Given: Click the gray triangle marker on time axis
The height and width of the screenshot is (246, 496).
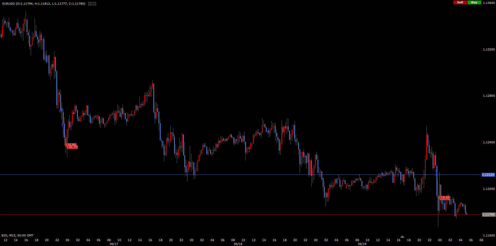Looking at the screenshot, I should (402, 237).
